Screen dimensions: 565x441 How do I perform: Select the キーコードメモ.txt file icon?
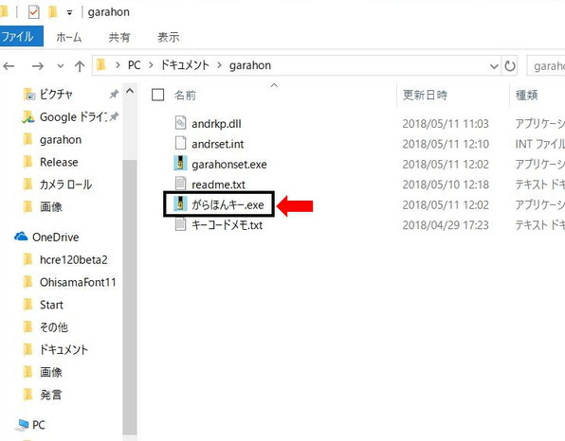pos(180,223)
